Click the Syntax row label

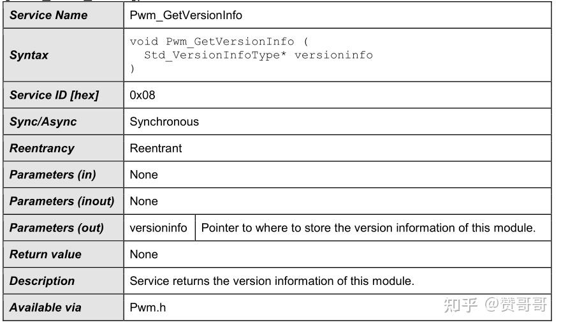(x=29, y=55)
